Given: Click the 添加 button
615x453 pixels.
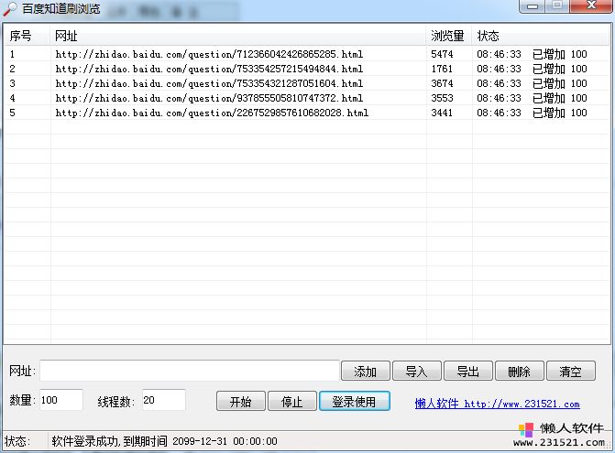Looking at the screenshot, I should point(366,371).
